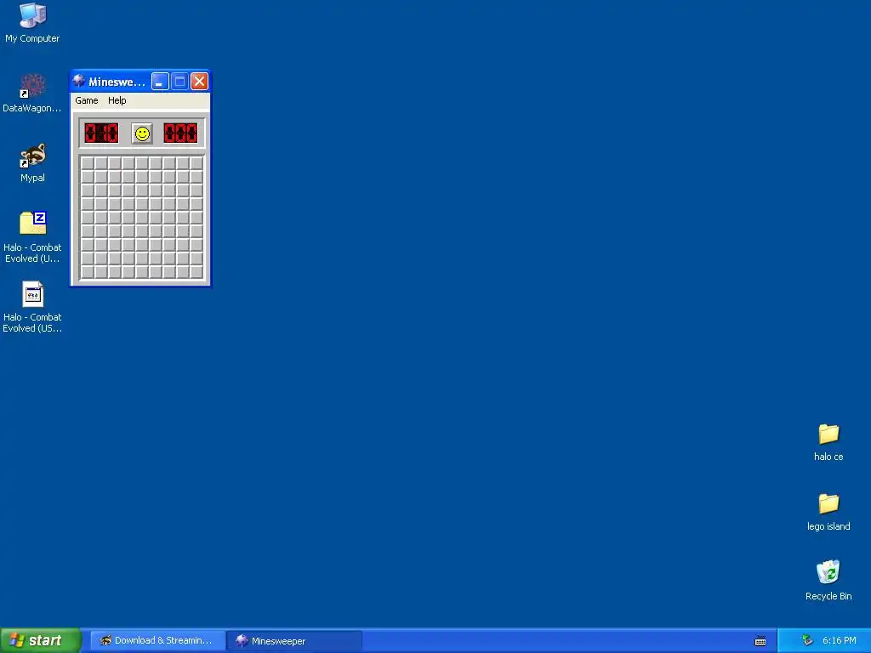The height and width of the screenshot is (653, 871).
Task: Click the tray icon left of the clock
Action: (807, 640)
